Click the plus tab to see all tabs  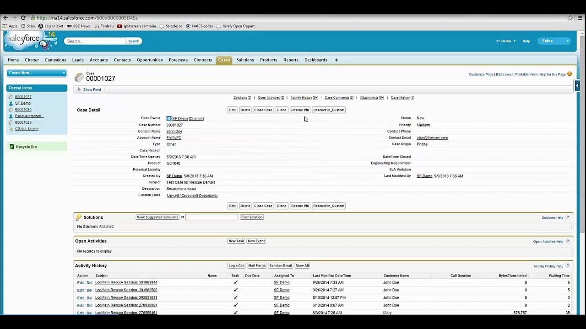click(x=336, y=60)
